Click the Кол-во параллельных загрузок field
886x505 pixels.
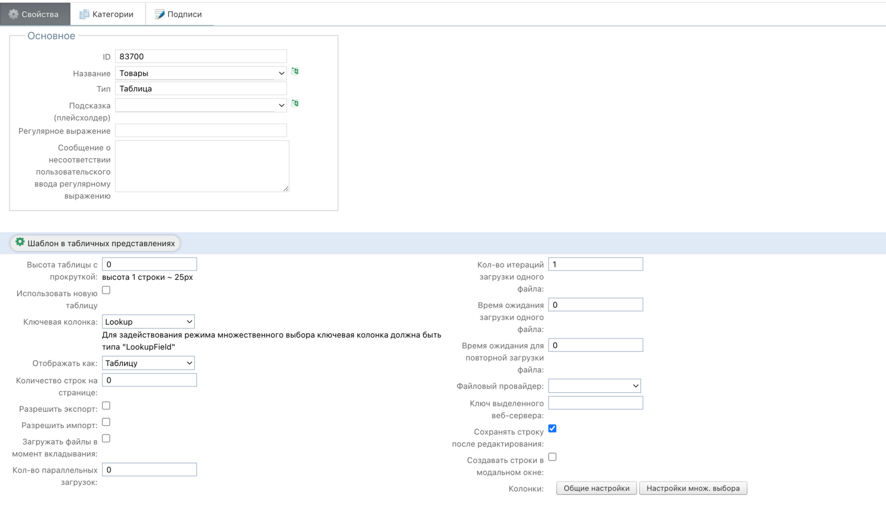tap(149, 470)
